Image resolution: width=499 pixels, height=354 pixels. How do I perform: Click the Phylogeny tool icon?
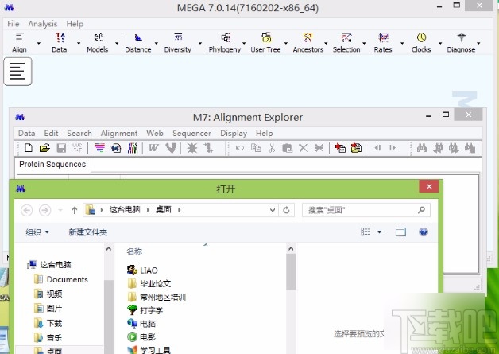(x=225, y=42)
